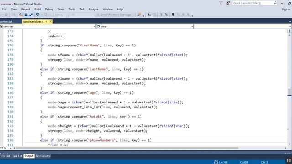Open the notifications filter funnel icon
Viewport: 292px width, 164px height.
pyautogui.click(x=221, y=3)
